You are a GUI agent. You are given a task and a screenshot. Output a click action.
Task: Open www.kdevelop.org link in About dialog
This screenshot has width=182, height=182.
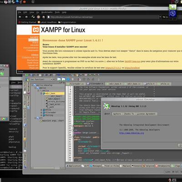[x=131, y=133]
